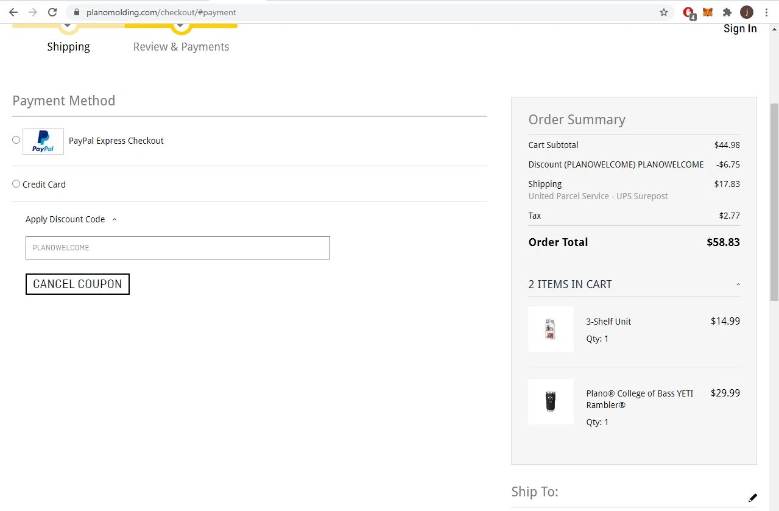The width and height of the screenshot is (779, 511).
Task: Click the Cancel Coupon button
Action: coord(77,284)
